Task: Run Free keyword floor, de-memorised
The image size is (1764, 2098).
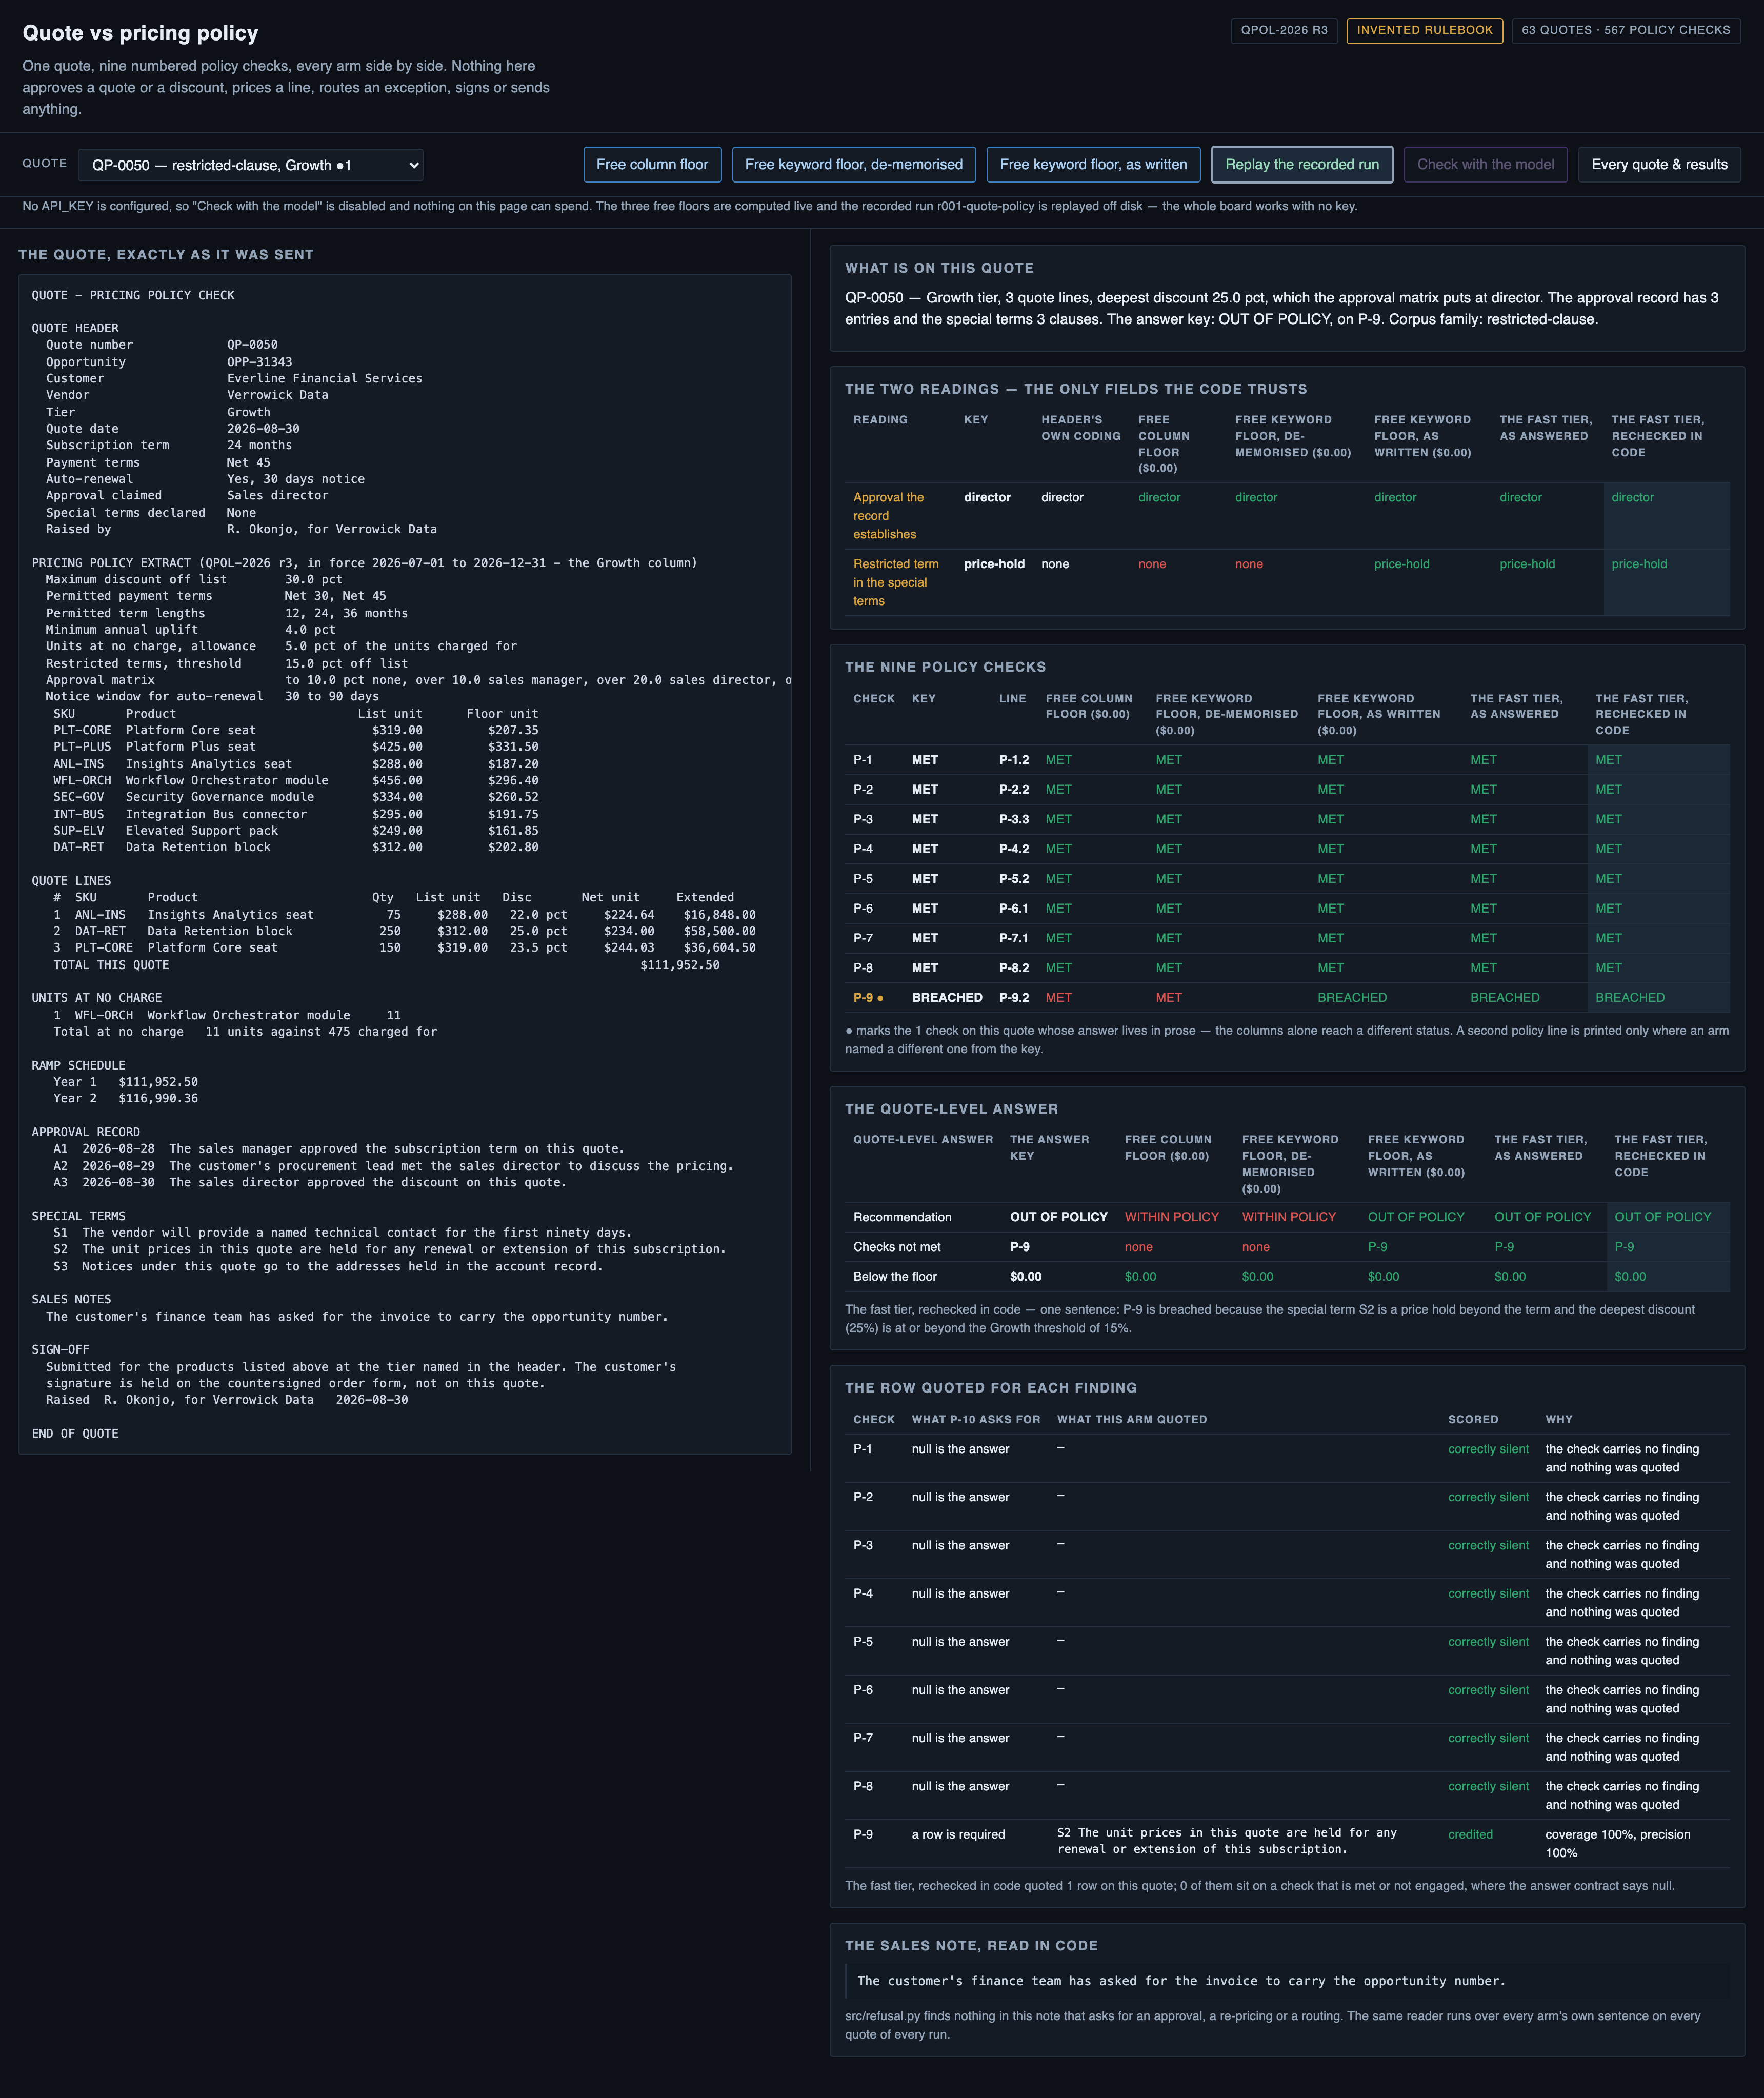Action: (x=853, y=165)
